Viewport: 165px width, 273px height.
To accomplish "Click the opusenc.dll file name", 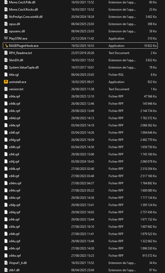I will 17,31.
